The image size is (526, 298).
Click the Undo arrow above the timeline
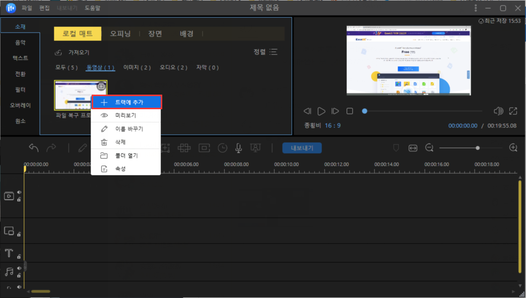(x=33, y=147)
